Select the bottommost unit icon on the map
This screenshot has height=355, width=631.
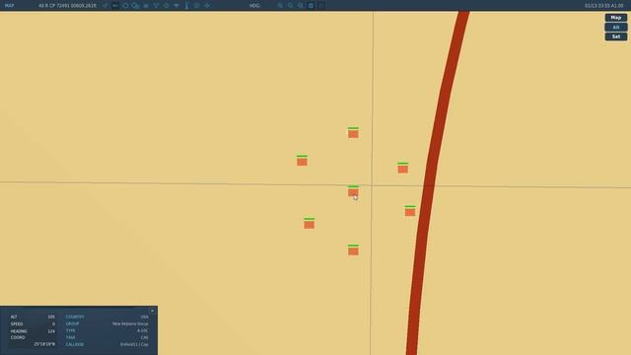[353, 249]
